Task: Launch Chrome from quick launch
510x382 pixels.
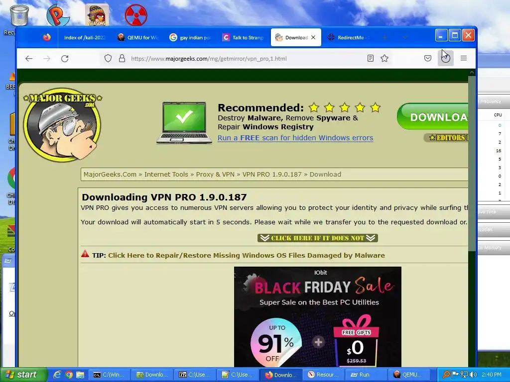Action: tap(69, 375)
